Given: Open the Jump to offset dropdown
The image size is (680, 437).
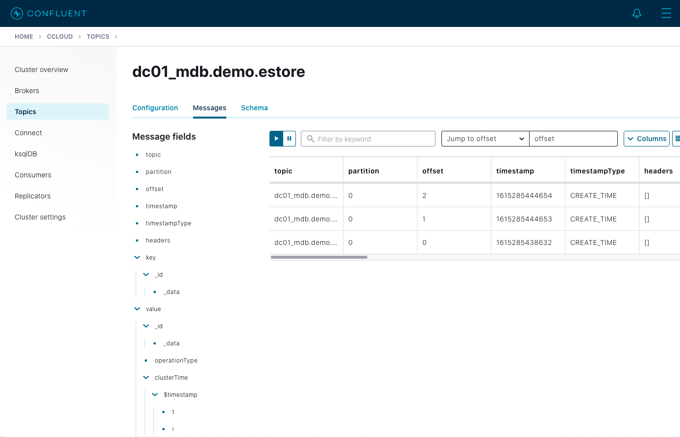Looking at the screenshot, I should click(485, 139).
